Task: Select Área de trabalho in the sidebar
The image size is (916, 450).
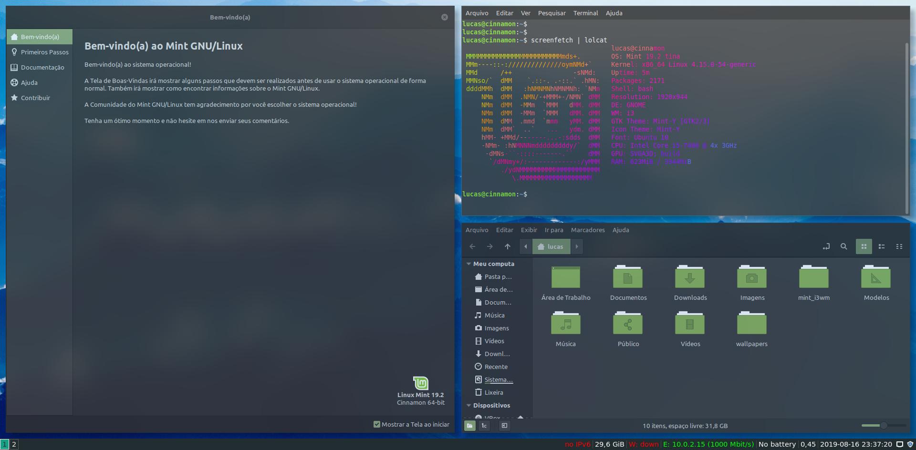Action: (497, 289)
